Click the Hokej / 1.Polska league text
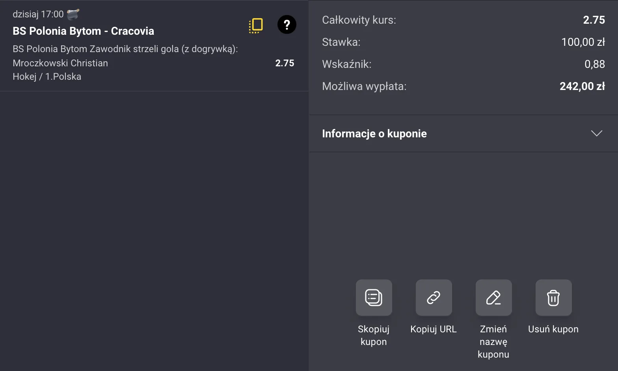Image resolution: width=618 pixels, height=371 pixels. (47, 77)
